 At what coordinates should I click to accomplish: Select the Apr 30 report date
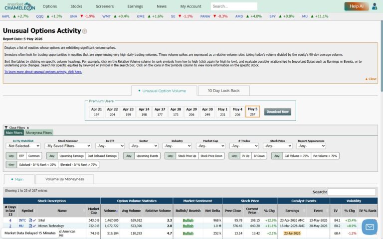coord(207,112)
